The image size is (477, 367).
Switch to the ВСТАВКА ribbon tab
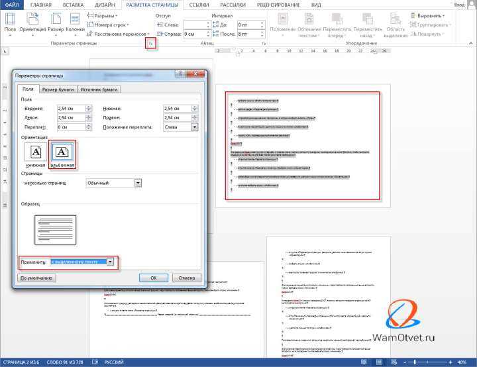pos(73,5)
